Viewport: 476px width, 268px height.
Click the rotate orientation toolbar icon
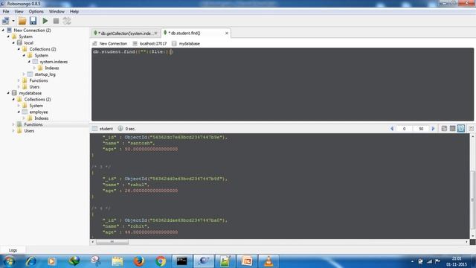67,21
